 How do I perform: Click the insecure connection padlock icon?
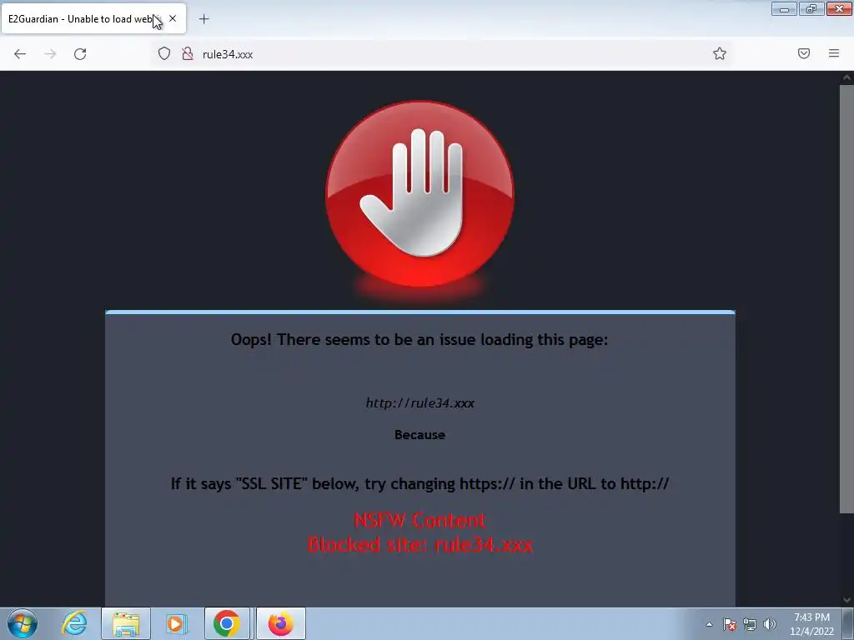point(188,53)
